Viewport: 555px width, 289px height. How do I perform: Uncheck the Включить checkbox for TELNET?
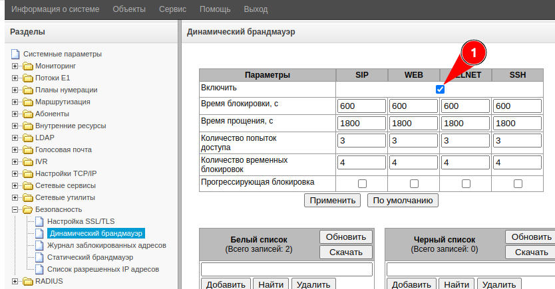[440, 89]
